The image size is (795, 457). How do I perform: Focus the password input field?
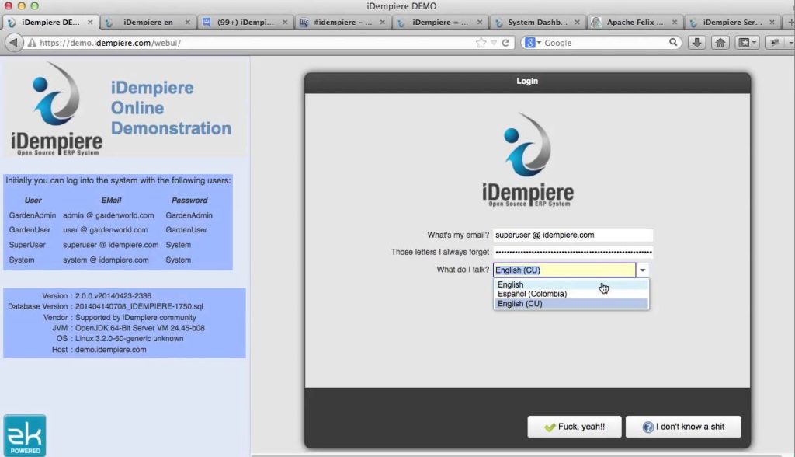[573, 253]
